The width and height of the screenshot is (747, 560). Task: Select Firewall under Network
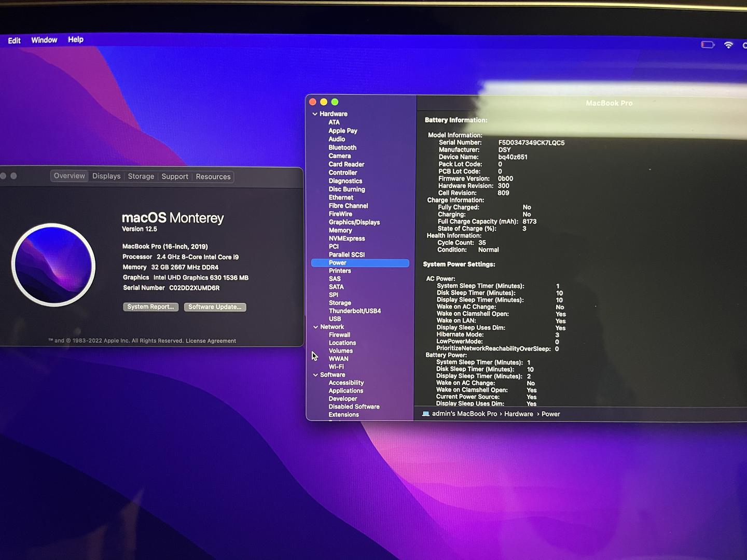tap(339, 335)
